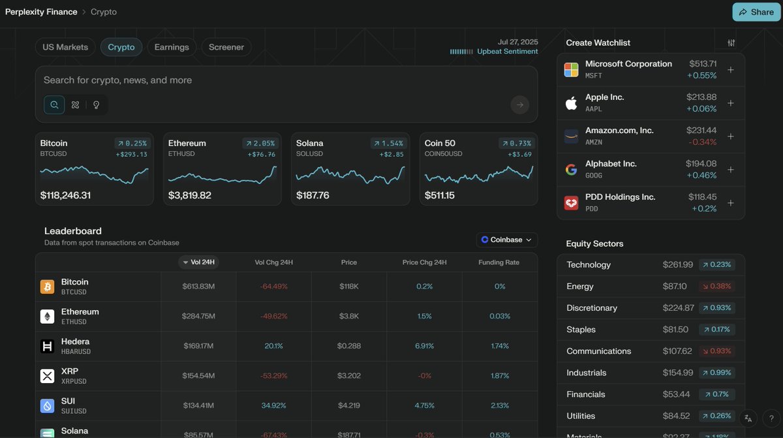Viewport: 783px width, 438px height.
Task: Add Microsoft Corporation to watchlist with plus
Action: [x=730, y=70]
